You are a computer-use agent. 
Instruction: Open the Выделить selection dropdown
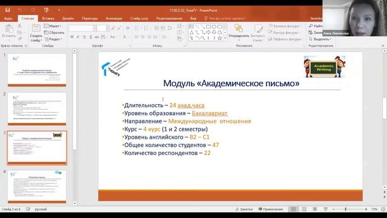click(320, 39)
